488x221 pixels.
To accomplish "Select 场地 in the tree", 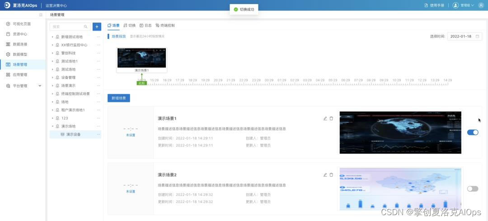I will click(x=65, y=102).
